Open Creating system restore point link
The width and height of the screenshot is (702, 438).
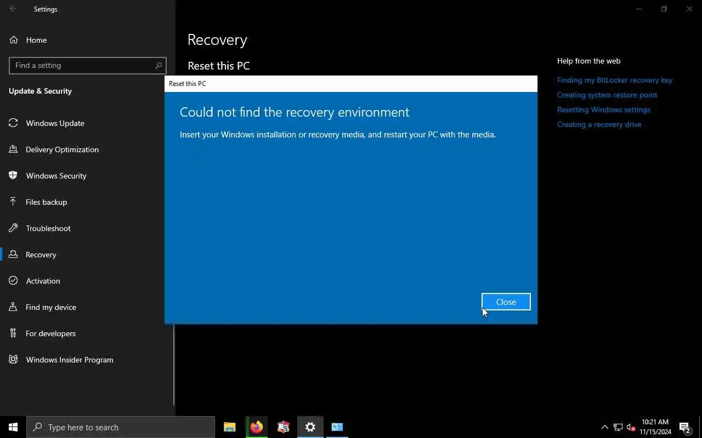pyautogui.click(x=607, y=95)
